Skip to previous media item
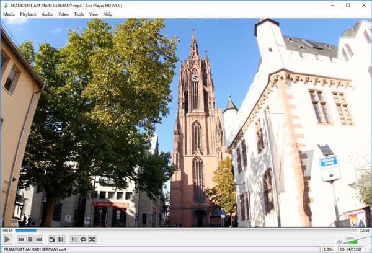Viewport: 372px width, 253px height. coord(21,239)
